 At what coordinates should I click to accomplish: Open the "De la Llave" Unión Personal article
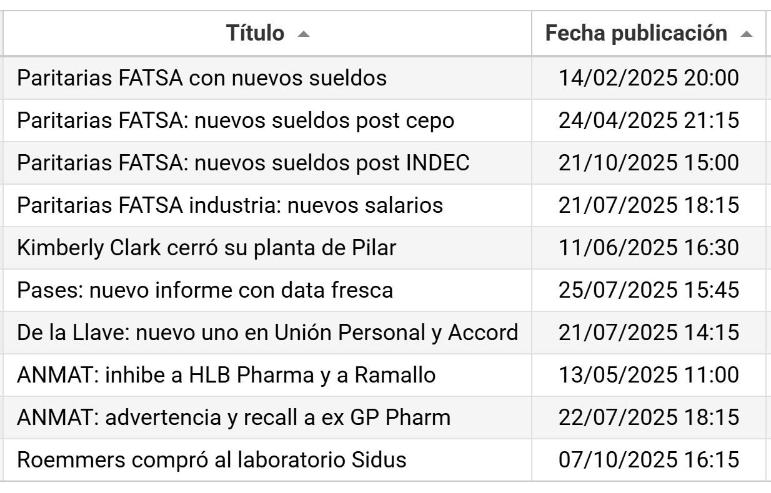pos(267,333)
